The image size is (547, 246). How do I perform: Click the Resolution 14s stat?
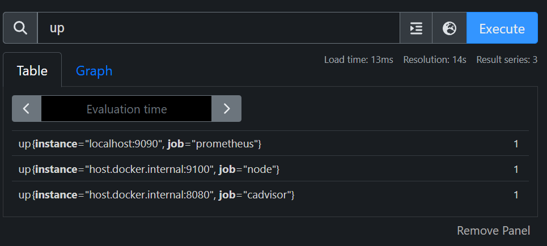tap(434, 60)
